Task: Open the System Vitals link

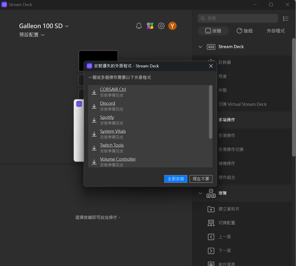Action: tap(113, 131)
